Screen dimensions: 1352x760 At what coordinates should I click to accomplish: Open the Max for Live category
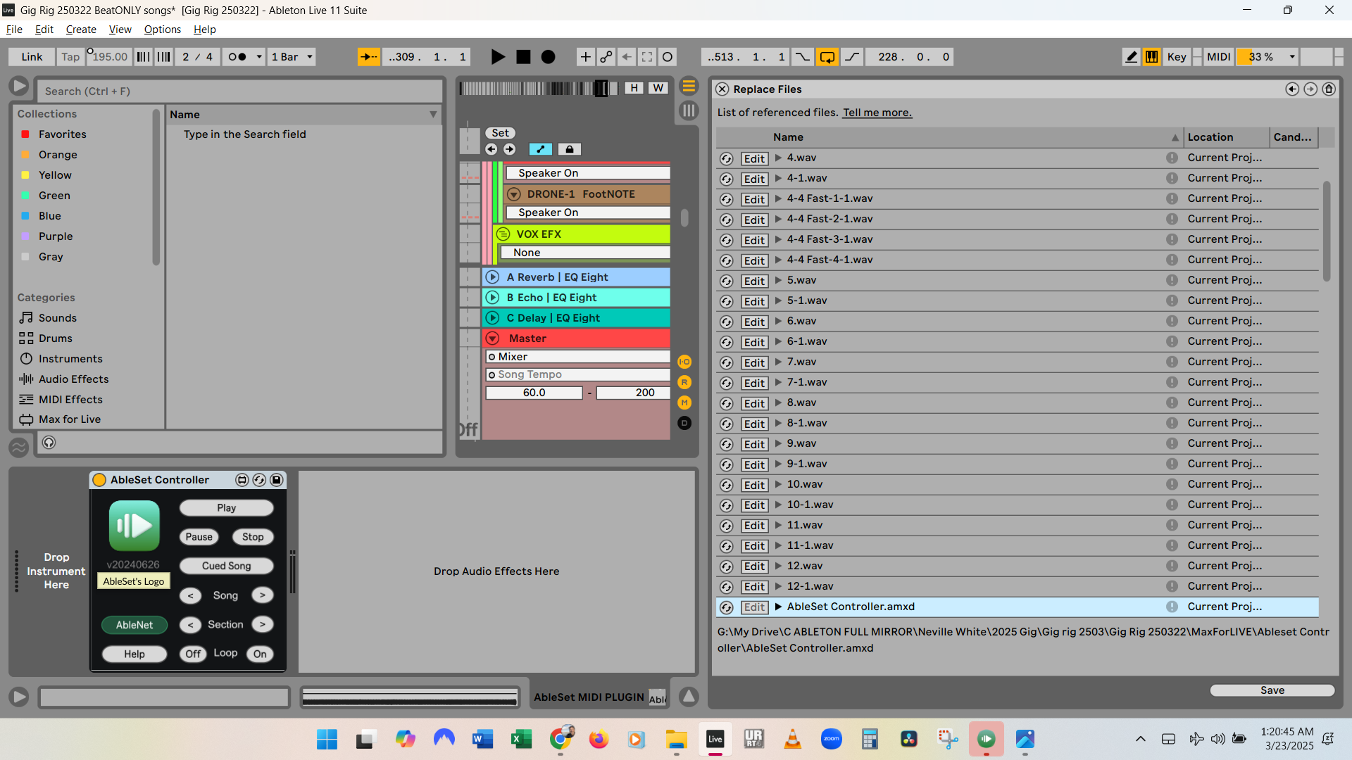tap(70, 419)
